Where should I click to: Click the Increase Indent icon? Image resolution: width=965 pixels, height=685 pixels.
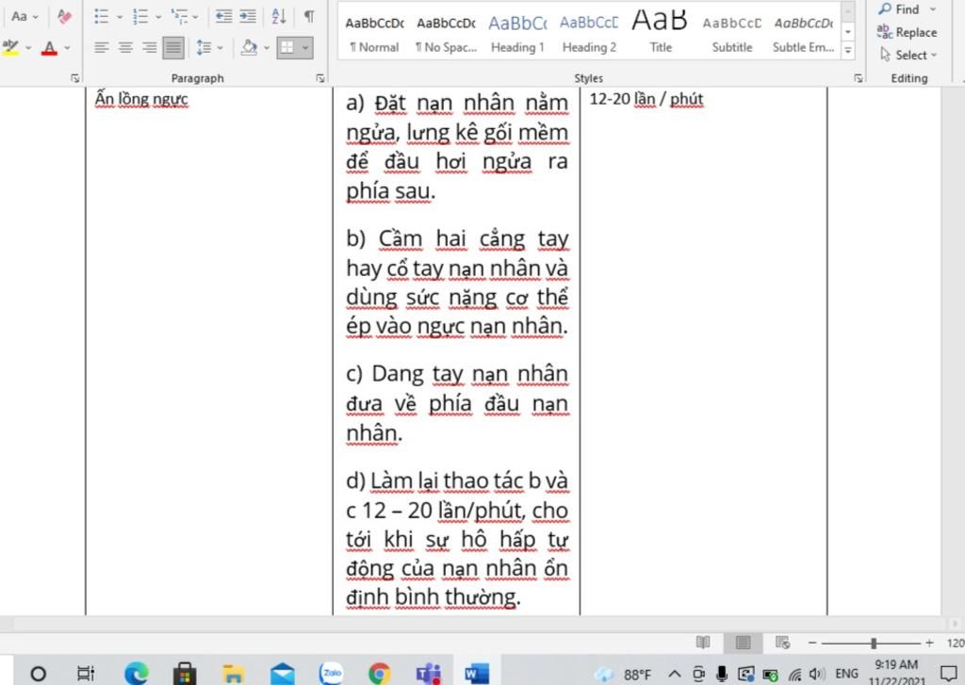(x=248, y=17)
